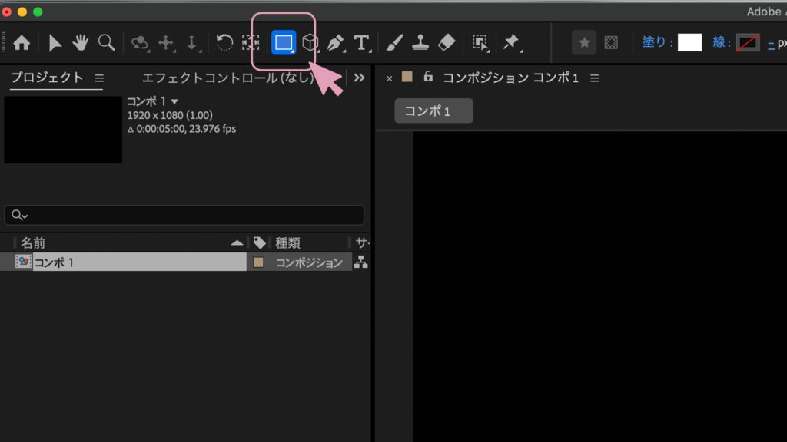This screenshot has height=442, width=787.
Task: Switch to エフェクトコントロール (なし) tab
Action: [227, 78]
